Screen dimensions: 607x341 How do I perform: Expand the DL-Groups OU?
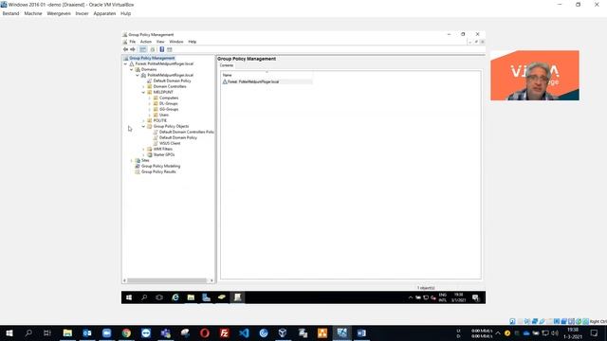point(150,103)
